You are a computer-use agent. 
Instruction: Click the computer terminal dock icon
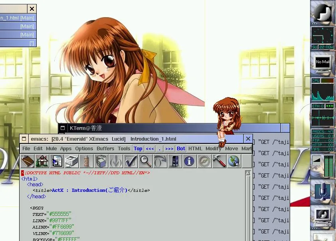pyautogui.click(x=322, y=217)
